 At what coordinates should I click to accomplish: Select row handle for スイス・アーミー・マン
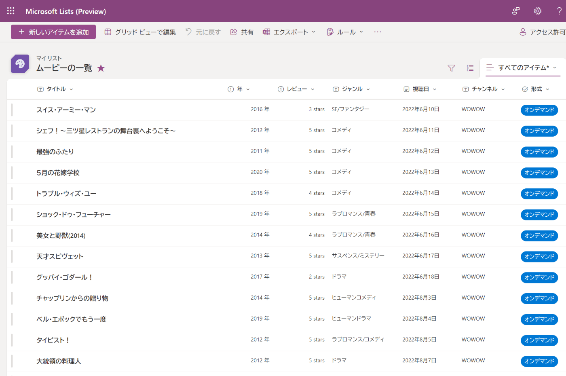[12, 110]
